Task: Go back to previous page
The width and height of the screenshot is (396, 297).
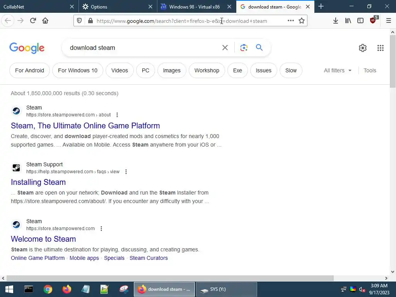Action: 8,20
